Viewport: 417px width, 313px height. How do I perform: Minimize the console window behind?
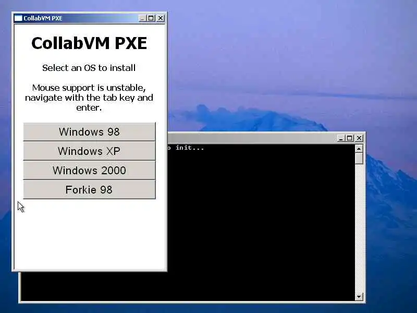pyautogui.click(x=341, y=138)
